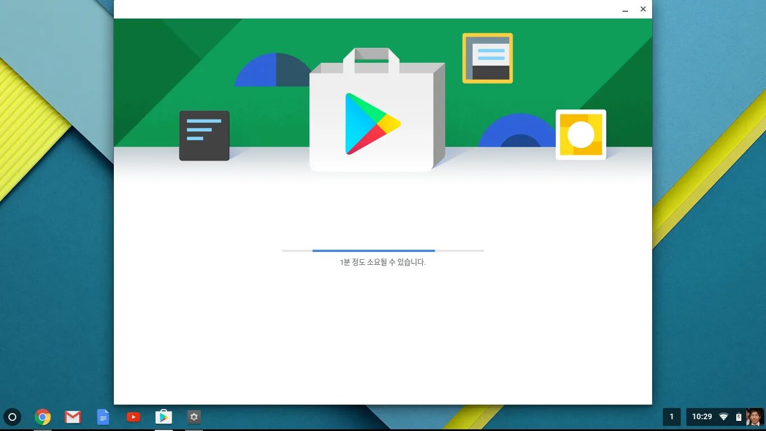Open Gmail from the shelf
The image size is (766, 431).
73,417
